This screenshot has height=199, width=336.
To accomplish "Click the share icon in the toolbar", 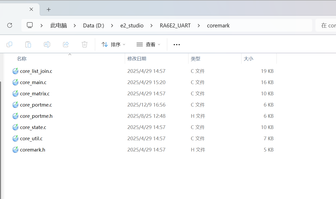I will (x=66, y=44).
